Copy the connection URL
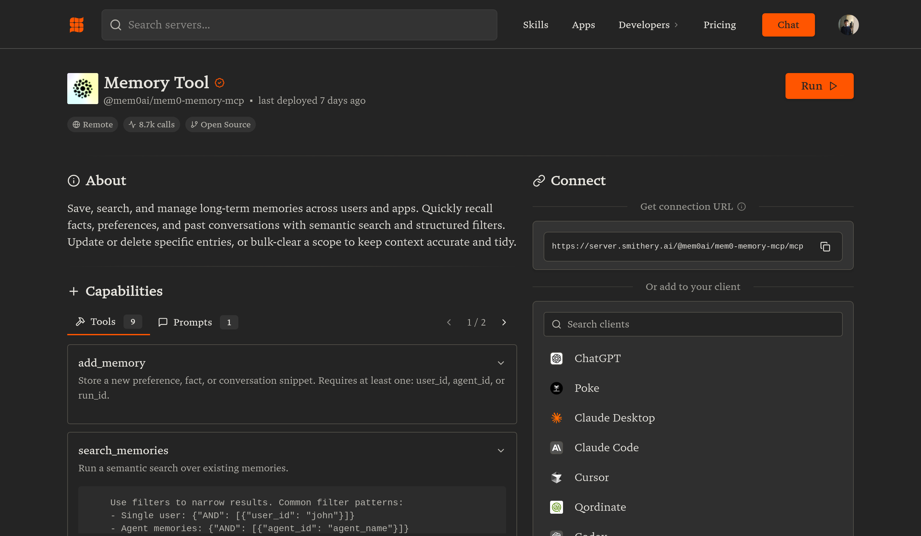Viewport: 921px width, 536px height. (825, 247)
